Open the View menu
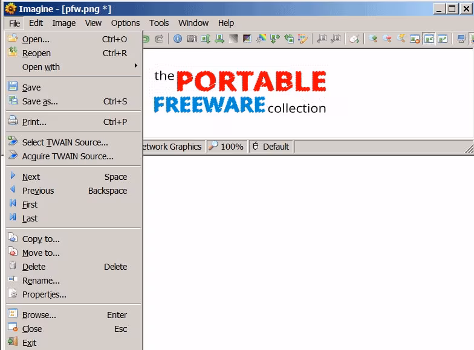 click(93, 23)
